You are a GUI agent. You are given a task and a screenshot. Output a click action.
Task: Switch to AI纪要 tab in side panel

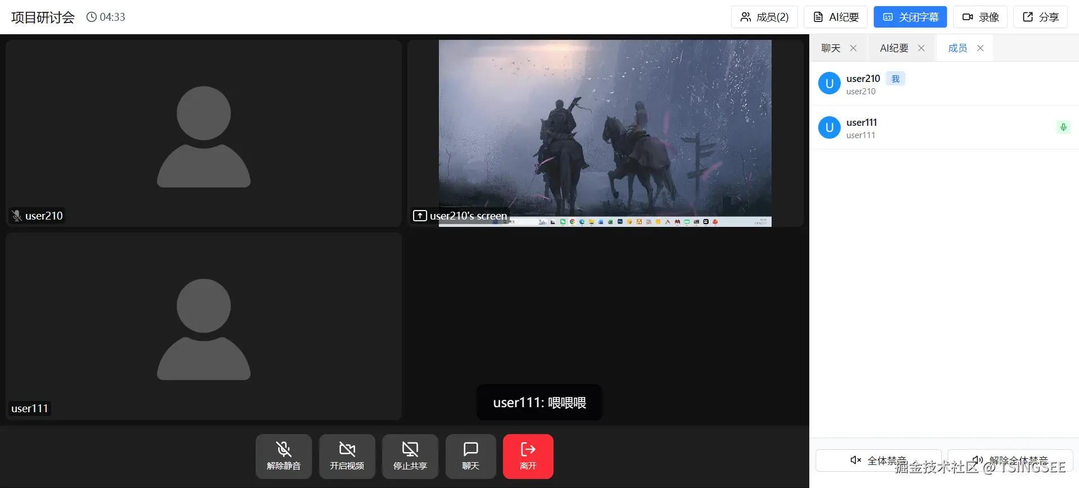[x=894, y=48]
